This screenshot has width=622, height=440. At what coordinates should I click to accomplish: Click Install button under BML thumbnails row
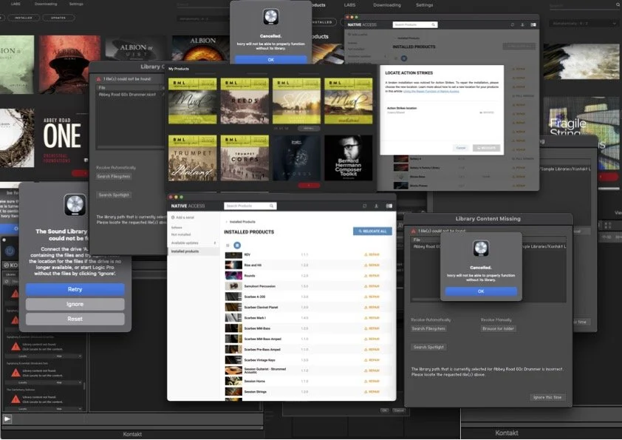[309, 128]
